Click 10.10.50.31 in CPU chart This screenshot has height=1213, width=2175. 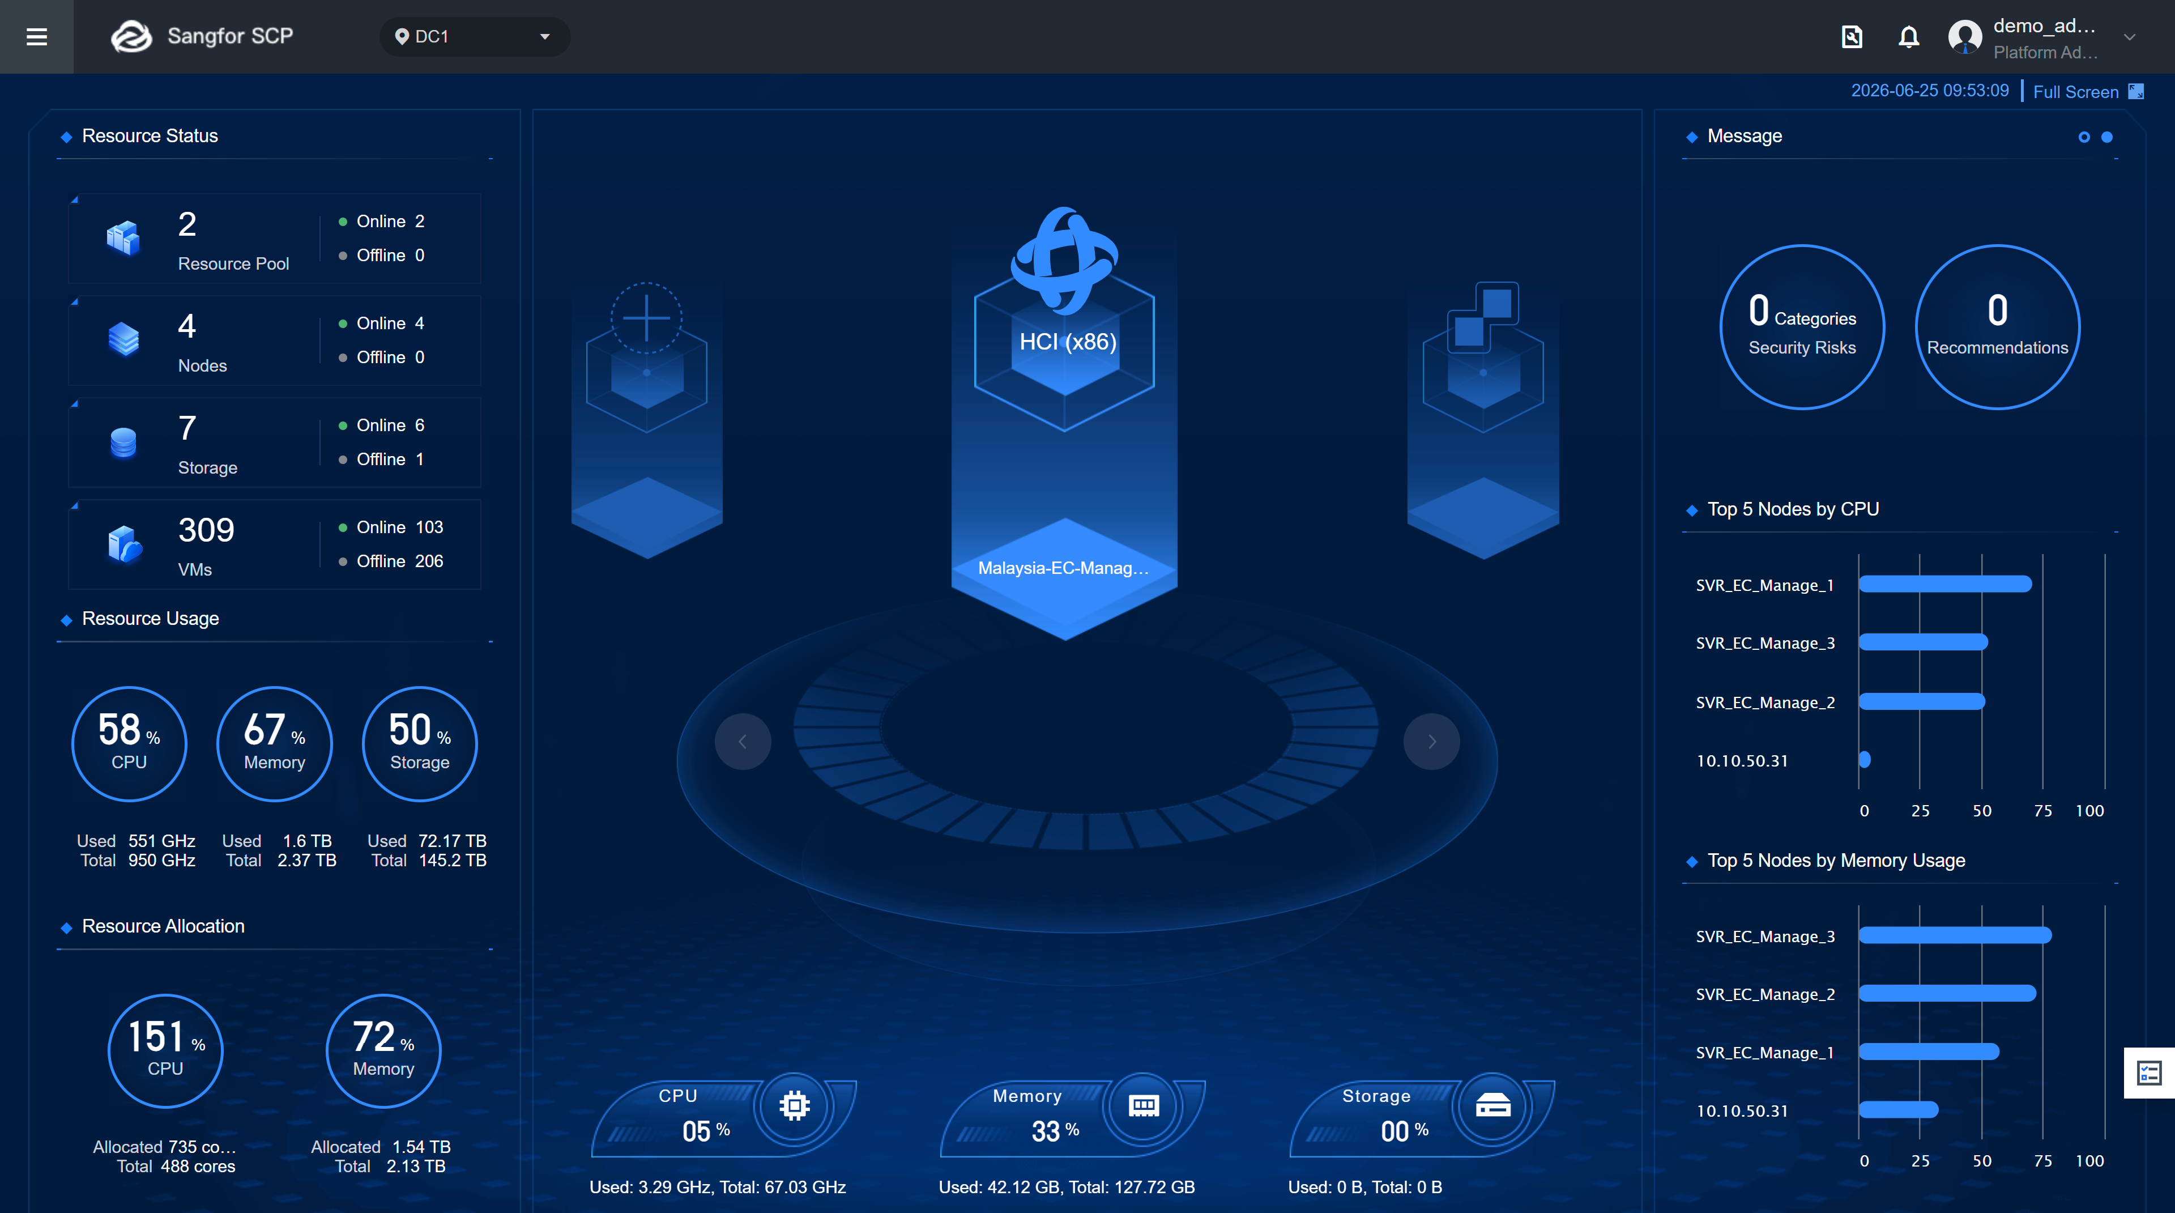click(x=1742, y=760)
